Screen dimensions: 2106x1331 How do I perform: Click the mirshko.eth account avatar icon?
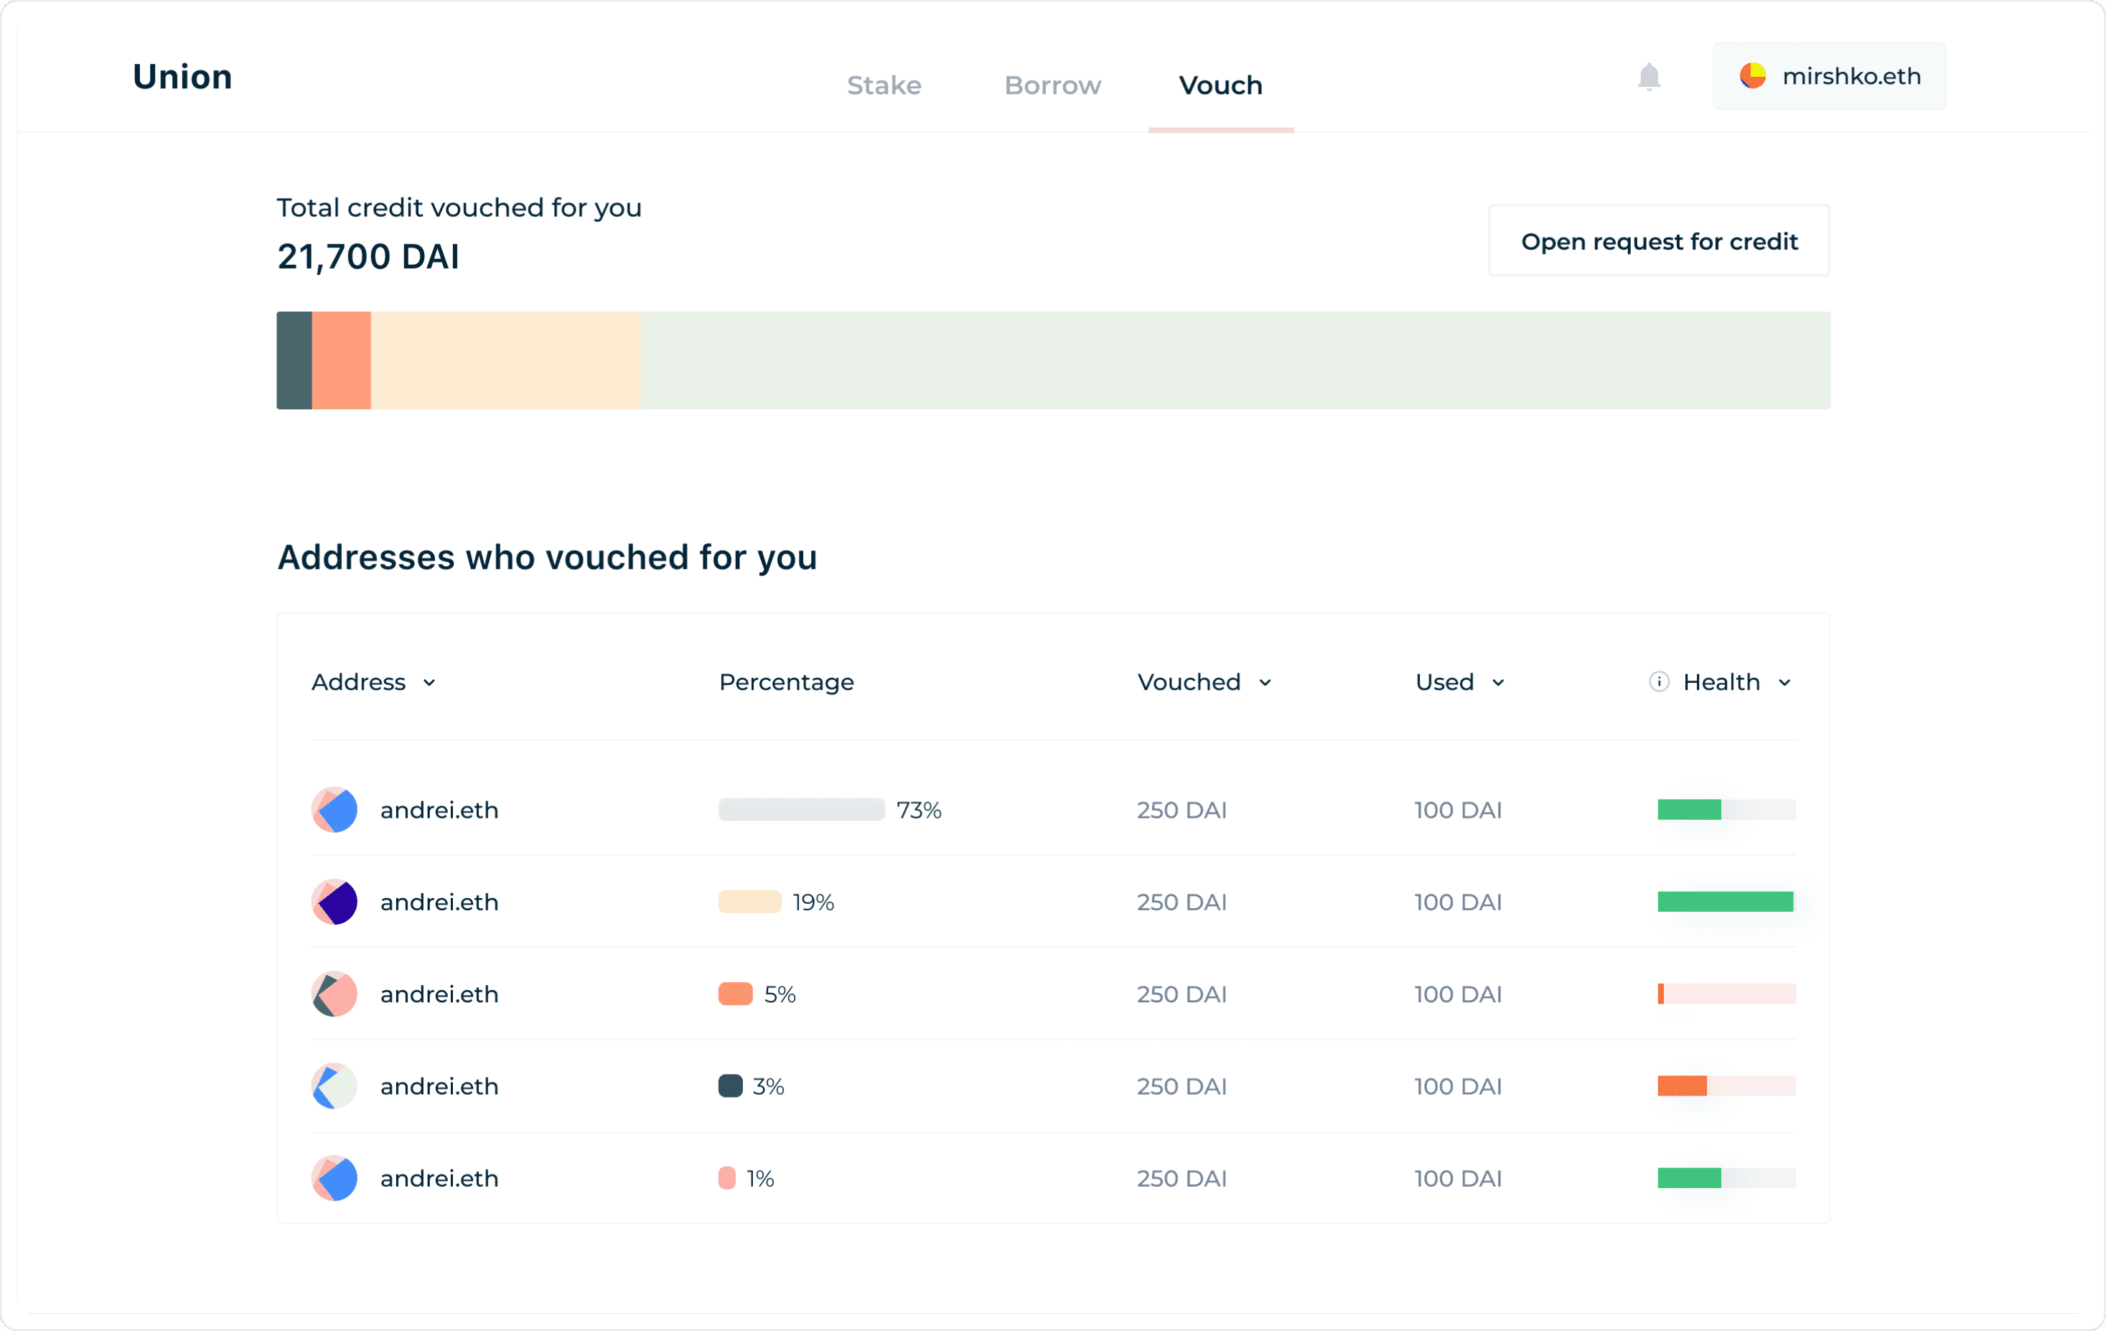click(1752, 76)
